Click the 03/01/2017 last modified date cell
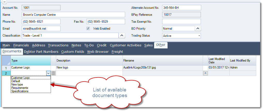 (219, 68)
